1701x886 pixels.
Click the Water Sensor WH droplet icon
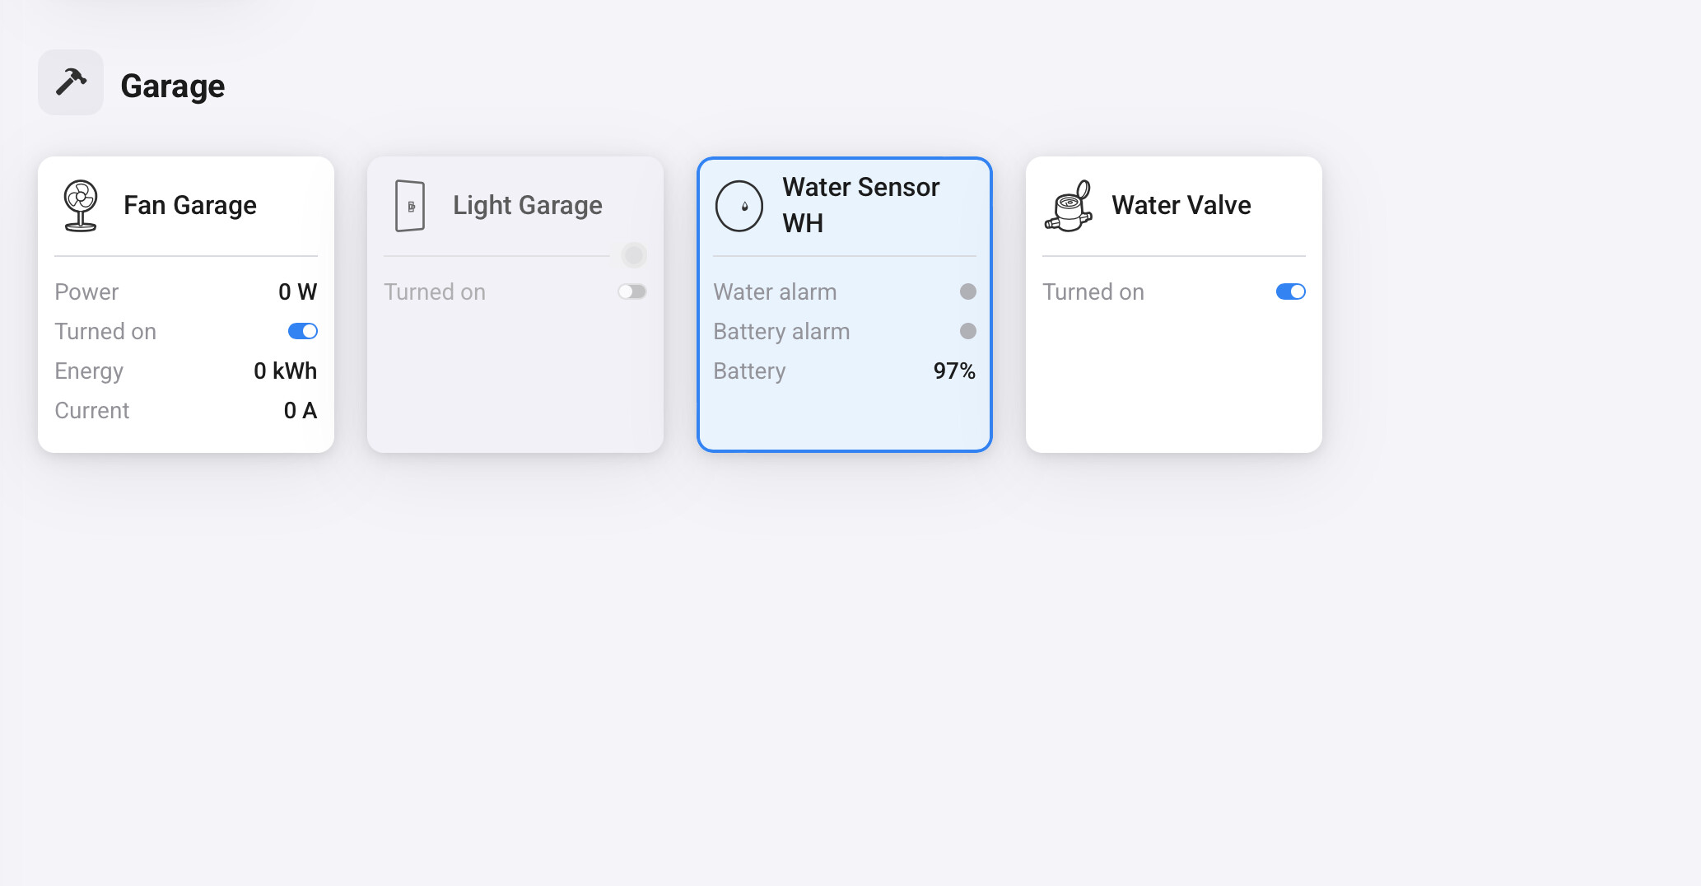click(739, 206)
